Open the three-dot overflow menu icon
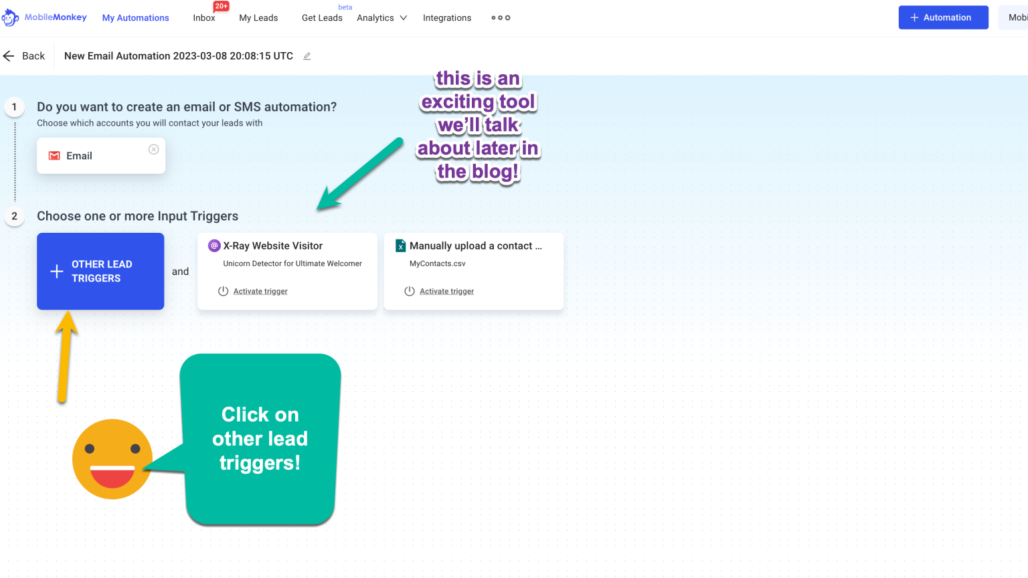This screenshot has height=578, width=1028. [x=500, y=18]
